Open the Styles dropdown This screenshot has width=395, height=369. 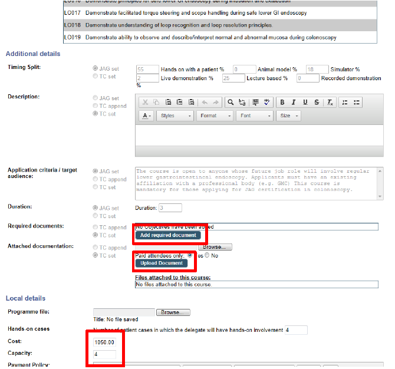point(176,116)
